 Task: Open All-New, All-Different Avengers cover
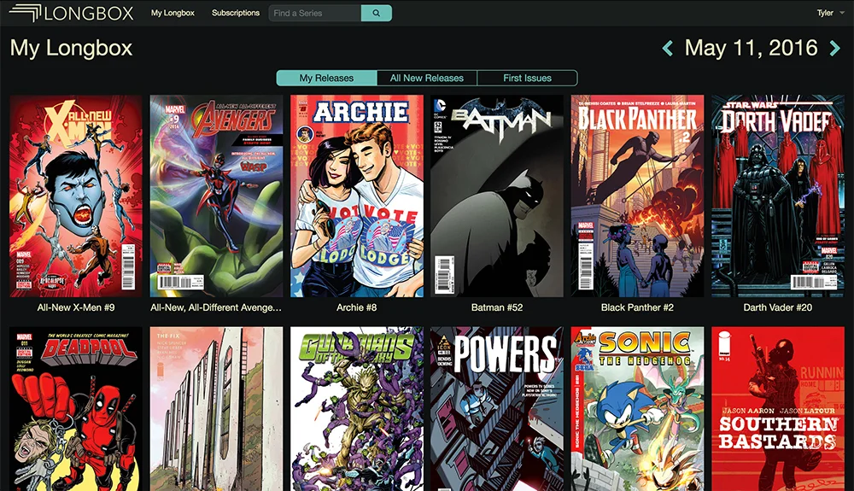tap(216, 196)
